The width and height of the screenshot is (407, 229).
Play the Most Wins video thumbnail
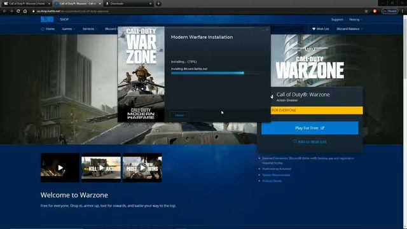pos(142,168)
